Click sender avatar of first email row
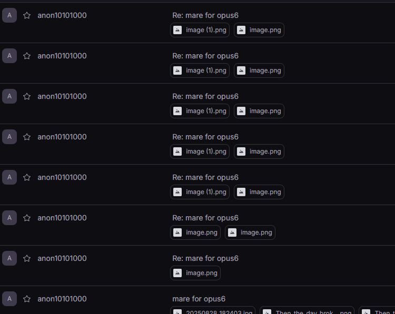Image resolution: width=395 pixels, height=314 pixels. (x=9, y=15)
